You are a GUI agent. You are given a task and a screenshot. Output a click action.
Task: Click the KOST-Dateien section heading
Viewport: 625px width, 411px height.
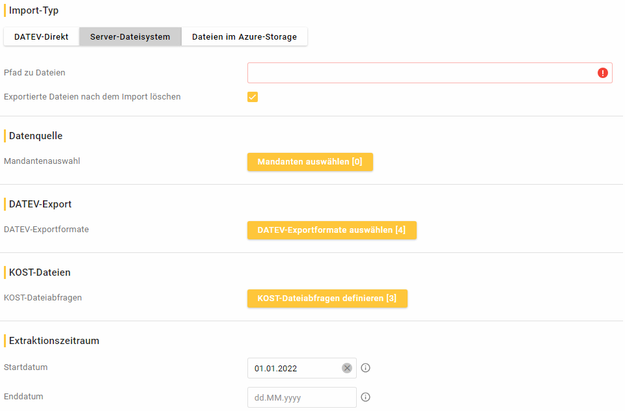pyautogui.click(x=40, y=272)
